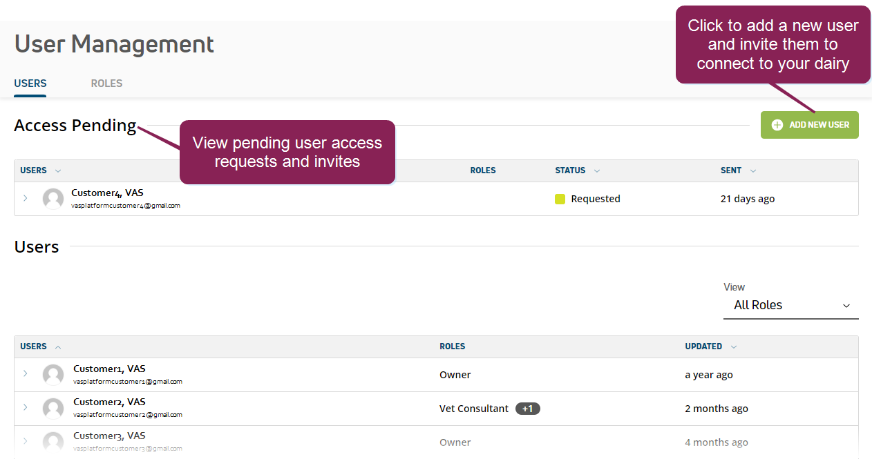Click Customer3 VAS avatar icon
This screenshot has width=872, height=459.
click(53, 442)
